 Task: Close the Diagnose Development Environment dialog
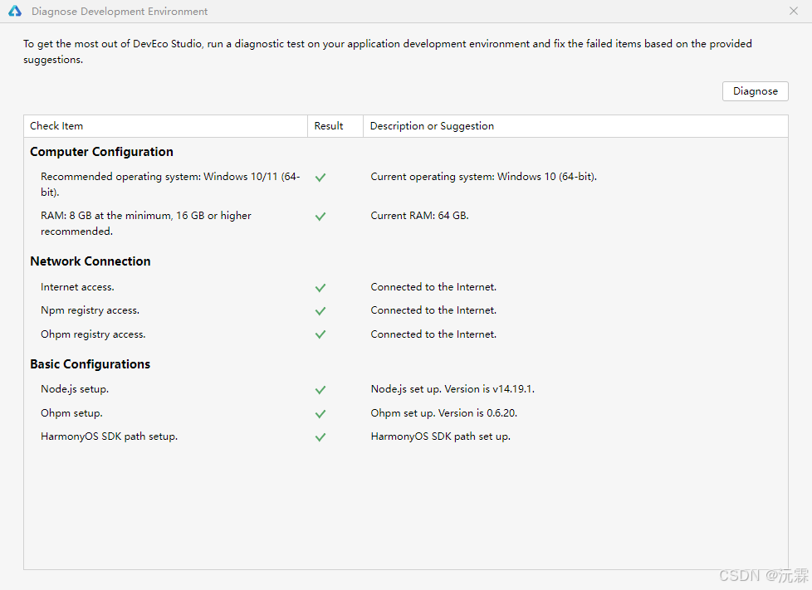pos(794,11)
